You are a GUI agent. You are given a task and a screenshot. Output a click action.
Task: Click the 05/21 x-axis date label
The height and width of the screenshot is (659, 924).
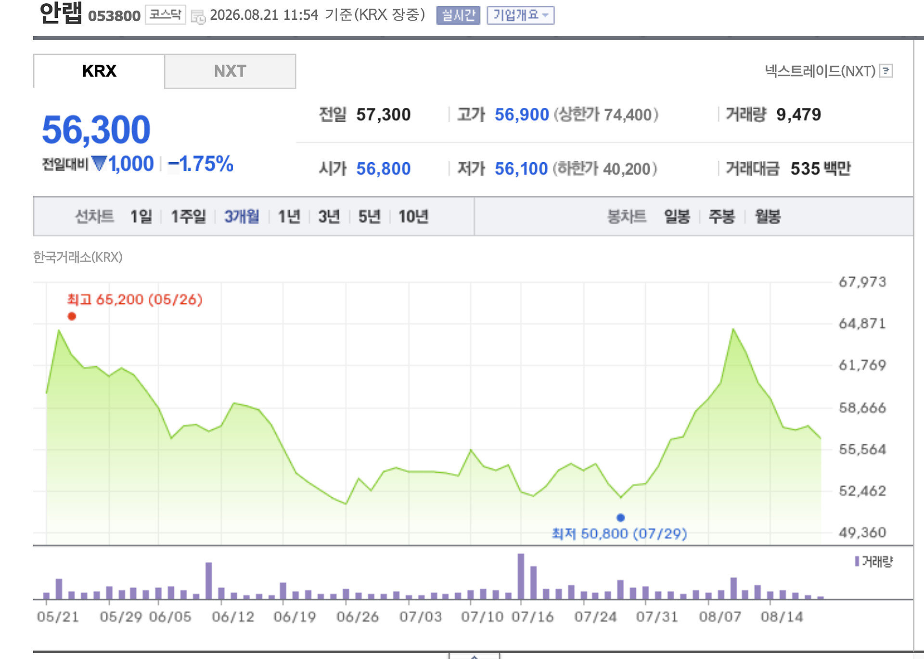pos(58,617)
